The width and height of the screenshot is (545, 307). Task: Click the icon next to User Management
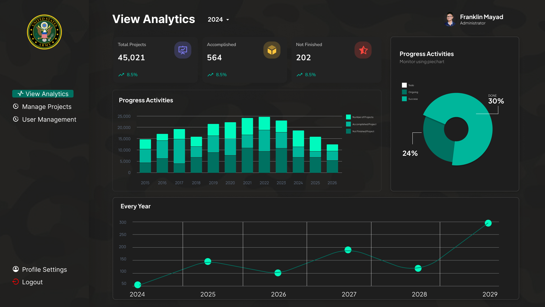coord(16,119)
